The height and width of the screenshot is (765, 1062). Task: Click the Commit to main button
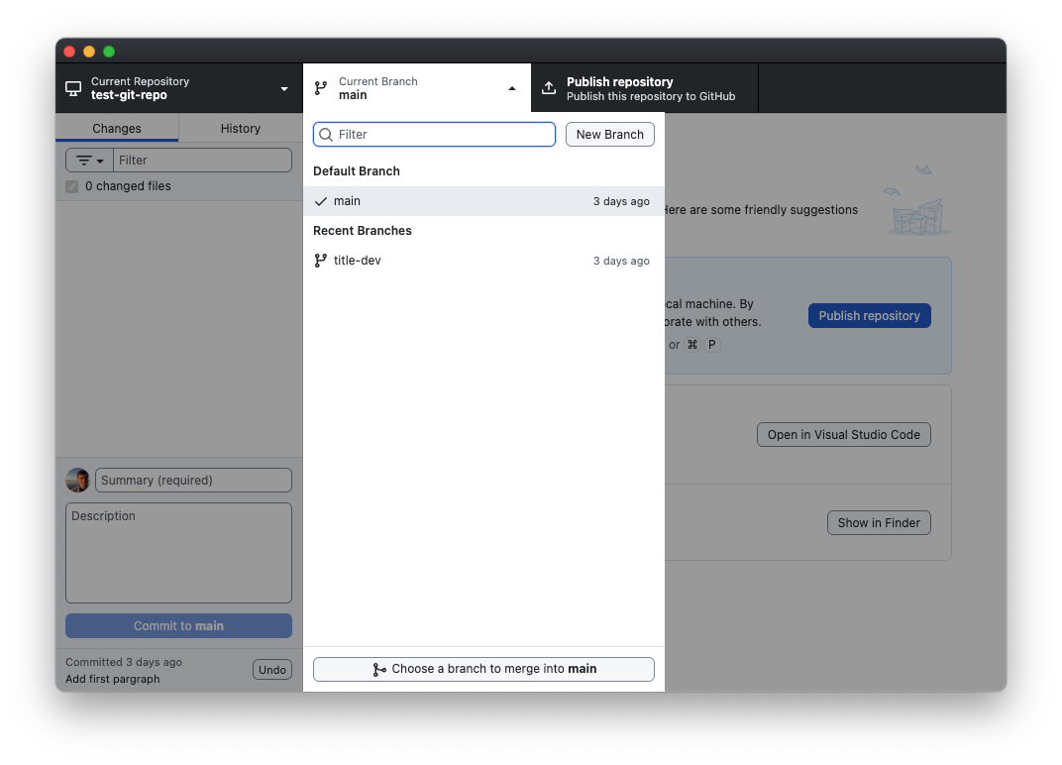pyautogui.click(x=178, y=626)
